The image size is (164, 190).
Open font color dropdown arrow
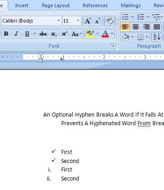point(112,34)
